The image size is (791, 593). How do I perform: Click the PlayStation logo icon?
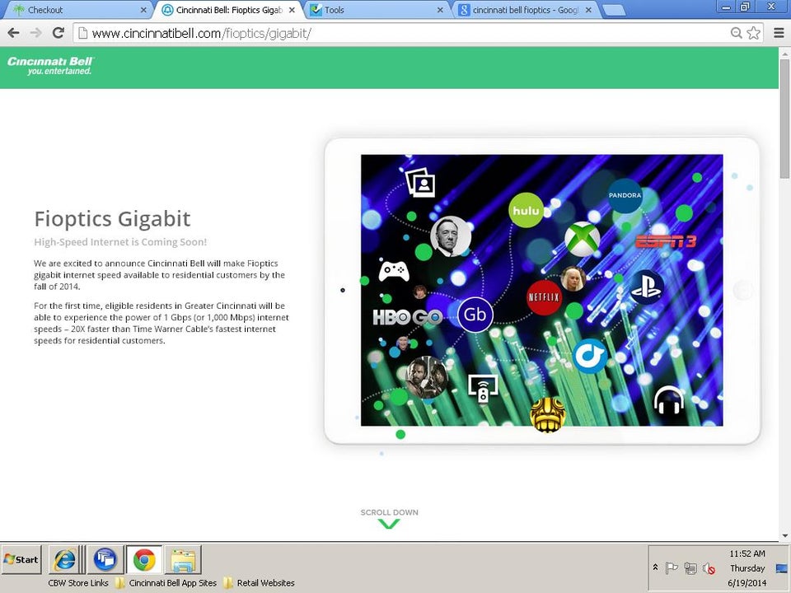click(x=647, y=287)
